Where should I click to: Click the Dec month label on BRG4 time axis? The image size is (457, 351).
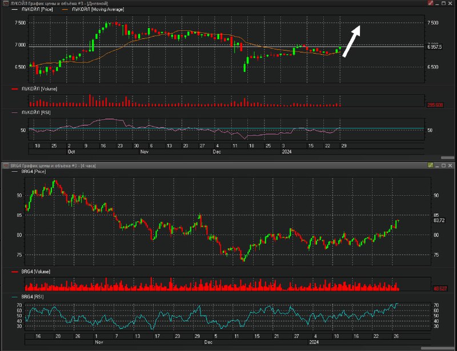coord(208,342)
